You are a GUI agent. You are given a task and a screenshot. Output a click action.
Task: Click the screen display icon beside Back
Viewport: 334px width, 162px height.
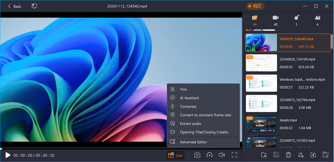pos(34,6)
